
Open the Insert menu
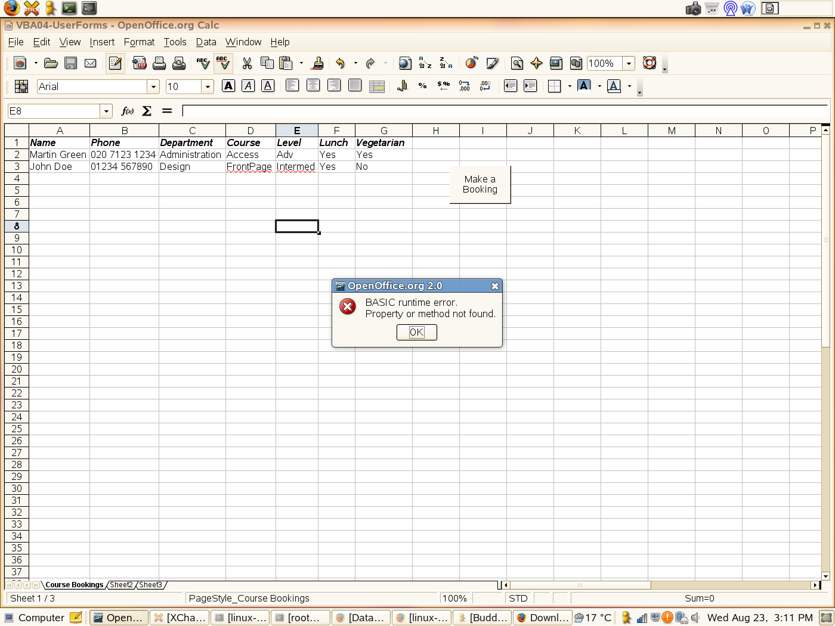[x=102, y=42]
